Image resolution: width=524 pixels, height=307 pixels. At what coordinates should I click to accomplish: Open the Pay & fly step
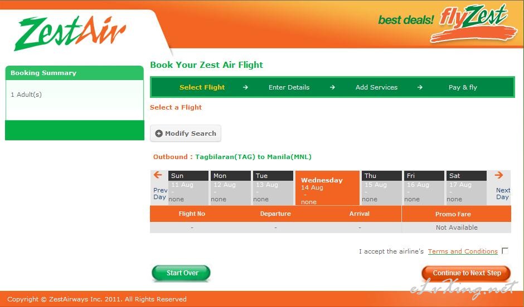click(x=463, y=87)
